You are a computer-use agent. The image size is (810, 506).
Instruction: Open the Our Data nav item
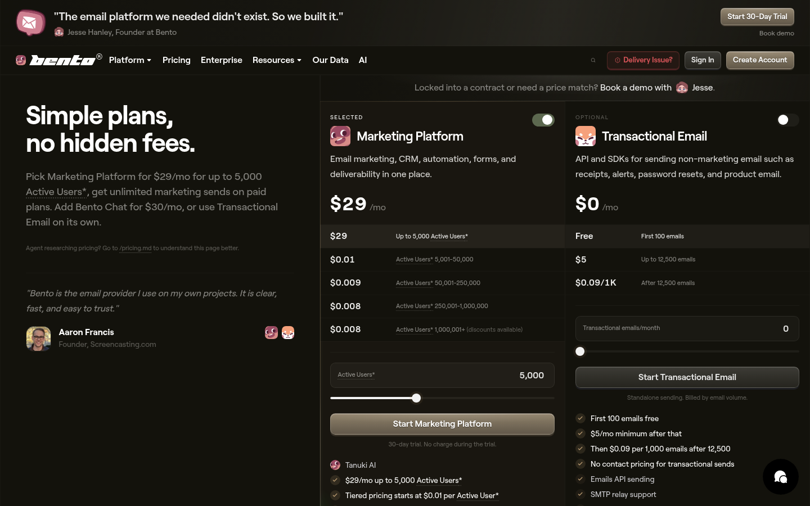pyautogui.click(x=330, y=60)
